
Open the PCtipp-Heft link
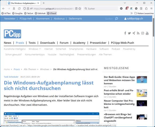point(26,19)
